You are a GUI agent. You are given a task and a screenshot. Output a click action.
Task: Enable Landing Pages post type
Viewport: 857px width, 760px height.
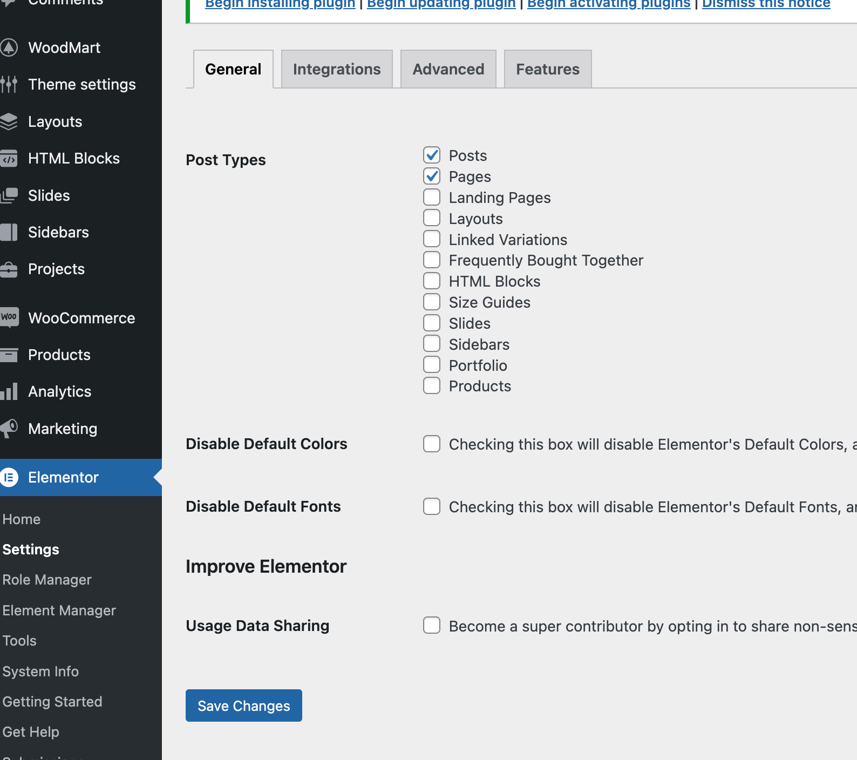click(432, 197)
